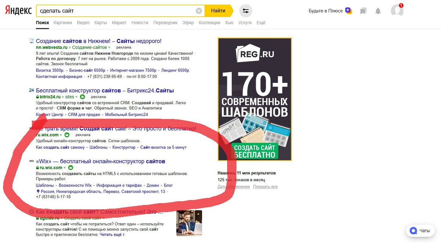Open notifications bell icon
Screen dimensions: 441x243
point(378,11)
